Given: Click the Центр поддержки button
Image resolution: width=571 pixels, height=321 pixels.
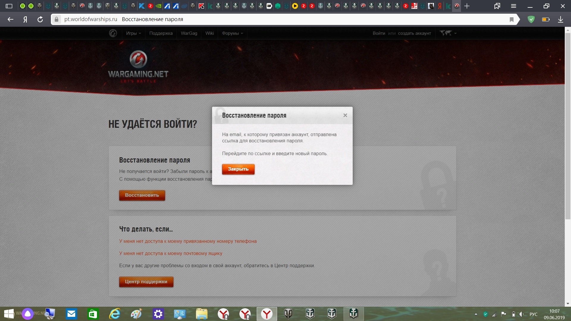Looking at the screenshot, I should coord(146,281).
